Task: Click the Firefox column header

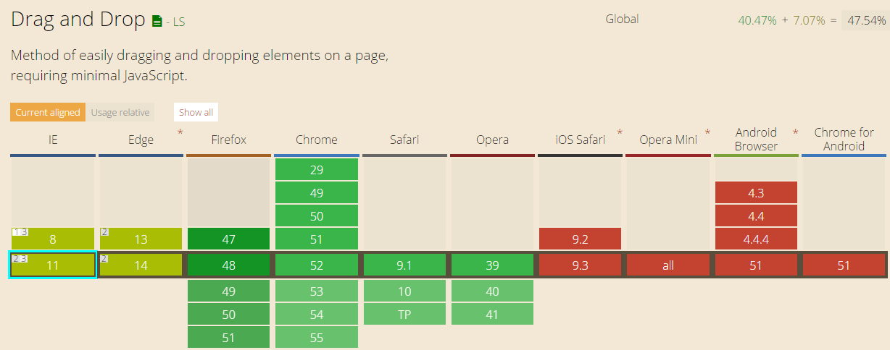Action: coord(228,140)
